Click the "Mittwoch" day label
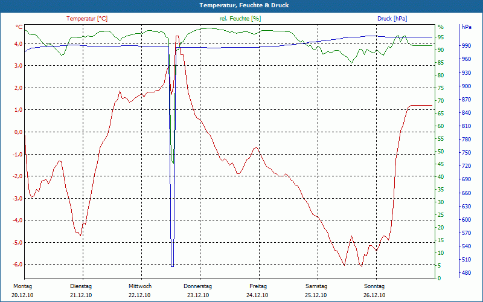This screenshot has width=483, height=302. point(140,286)
